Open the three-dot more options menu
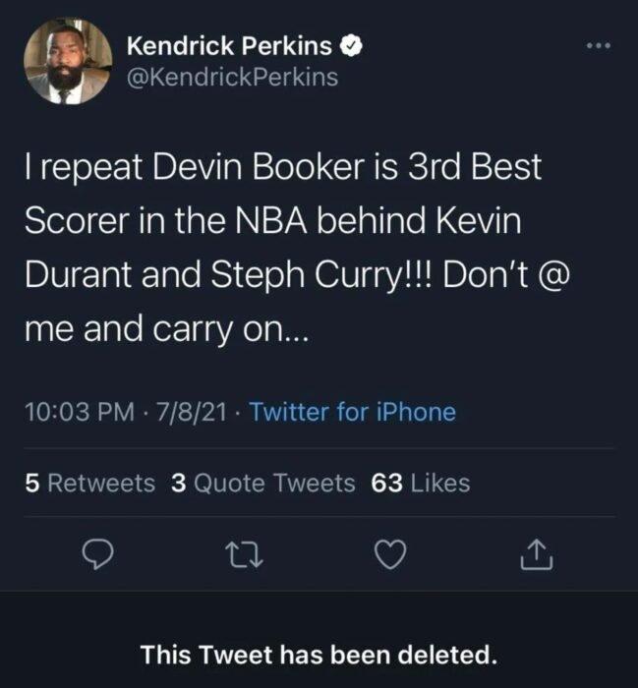The width and height of the screenshot is (638, 688). pyautogui.click(x=598, y=45)
